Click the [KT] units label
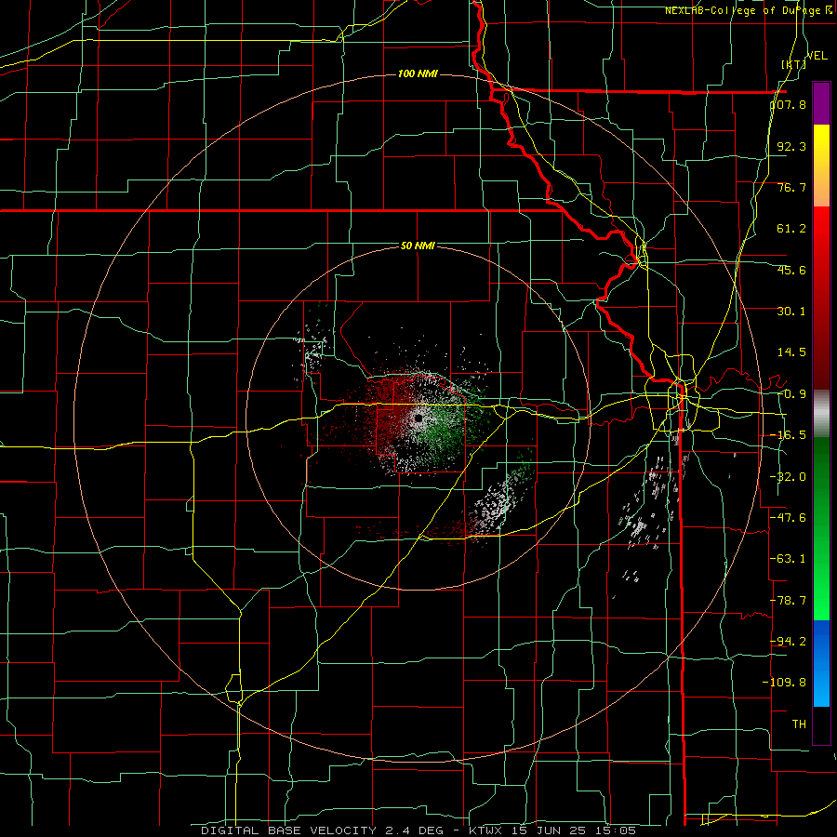The width and height of the screenshot is (837, 837). point(793,64)
